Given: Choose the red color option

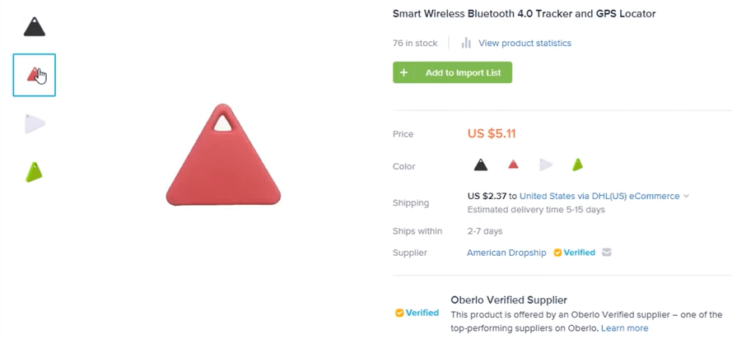Looking at the screenshot, I should 513,165.
